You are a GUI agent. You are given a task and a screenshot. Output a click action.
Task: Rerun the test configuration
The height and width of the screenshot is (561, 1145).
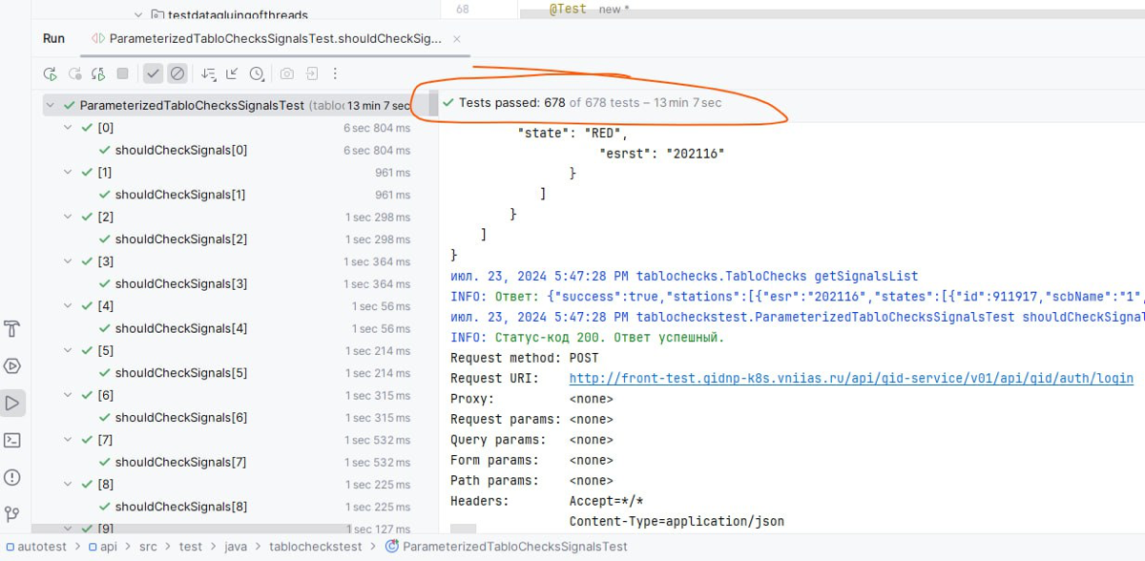(51, 73)
